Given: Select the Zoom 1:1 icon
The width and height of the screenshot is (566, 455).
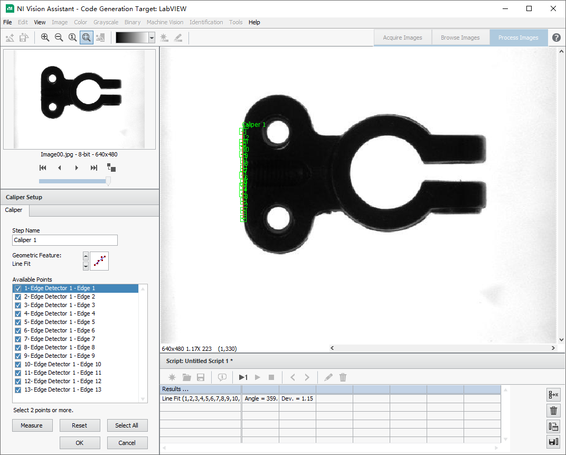Looking at the screenshot, I should (x=73, y=38).
